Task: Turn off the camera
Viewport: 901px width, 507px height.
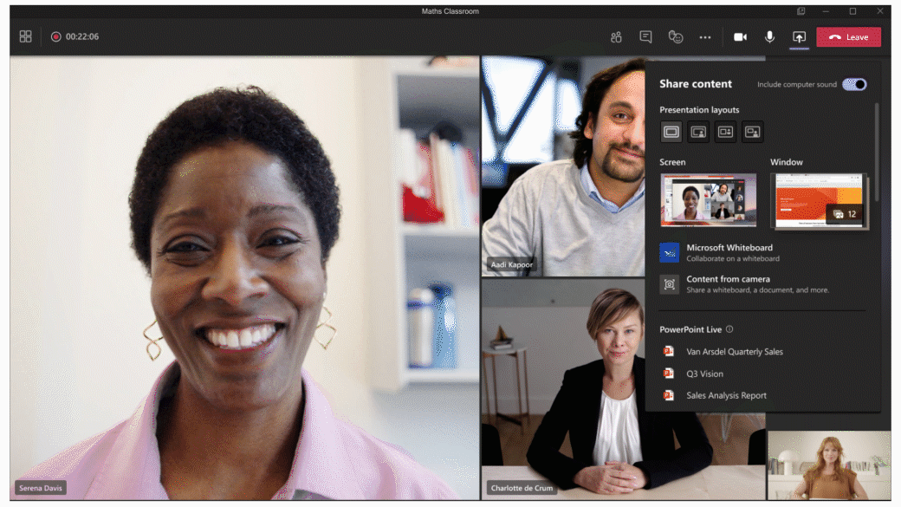Action: point(740,36)
